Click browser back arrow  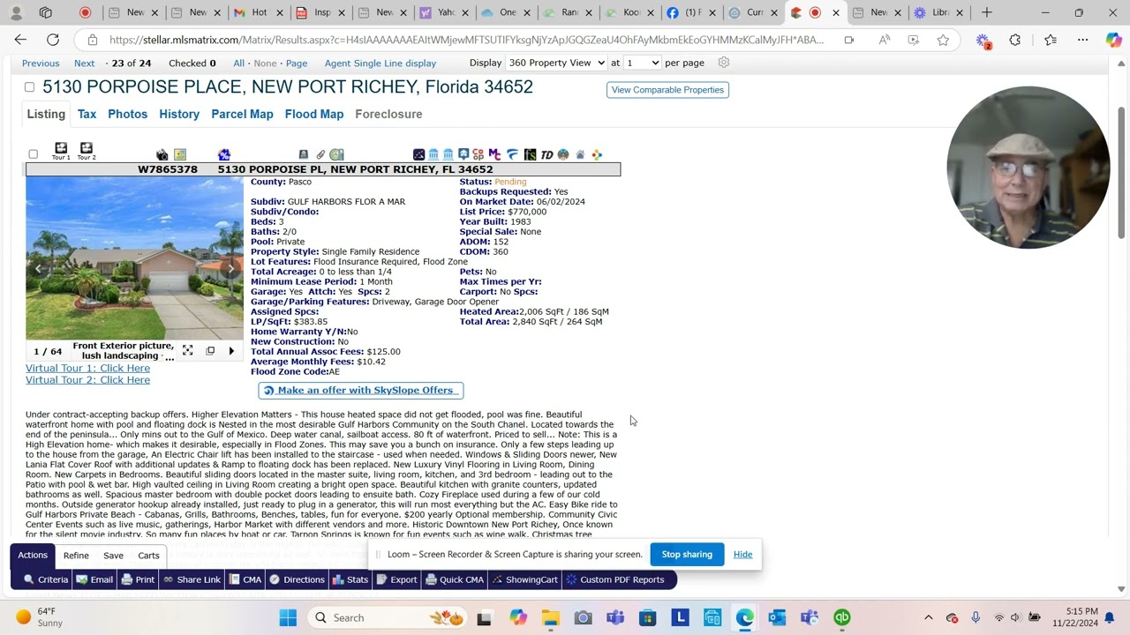click(20, 40)
